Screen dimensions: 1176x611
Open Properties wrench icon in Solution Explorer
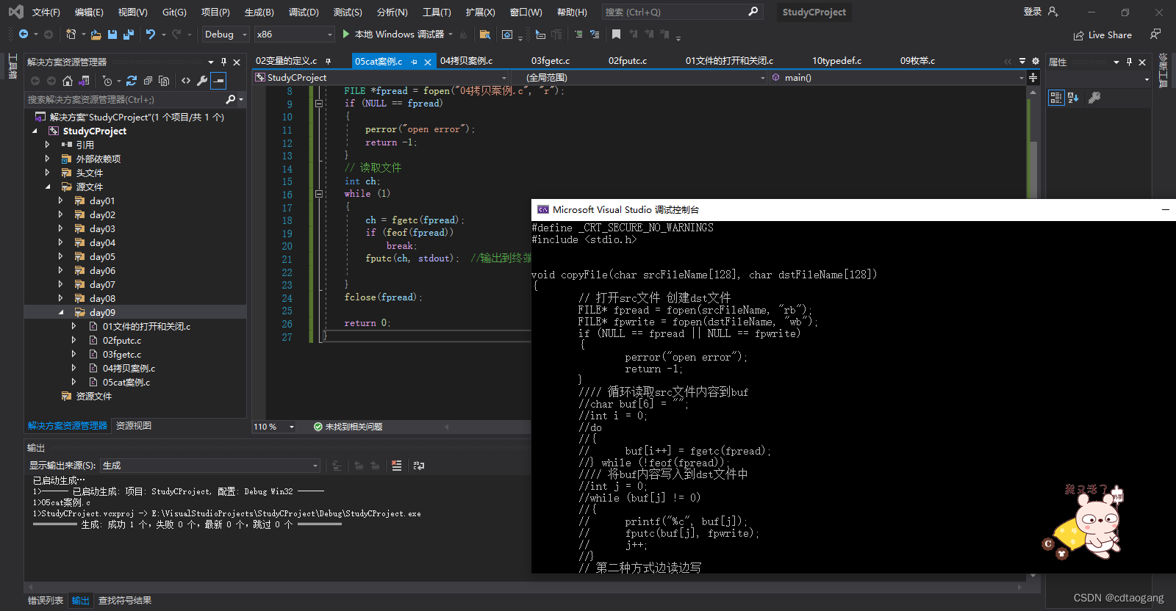(x=202, y=81)
